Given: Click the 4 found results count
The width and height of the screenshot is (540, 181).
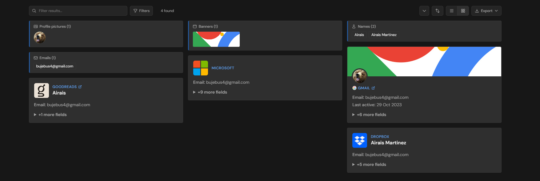Looking at the screenshot, I should click(167, 11).
